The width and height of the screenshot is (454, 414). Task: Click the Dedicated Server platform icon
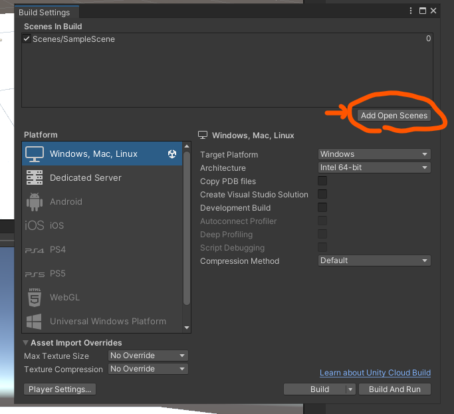pos(35,177)
